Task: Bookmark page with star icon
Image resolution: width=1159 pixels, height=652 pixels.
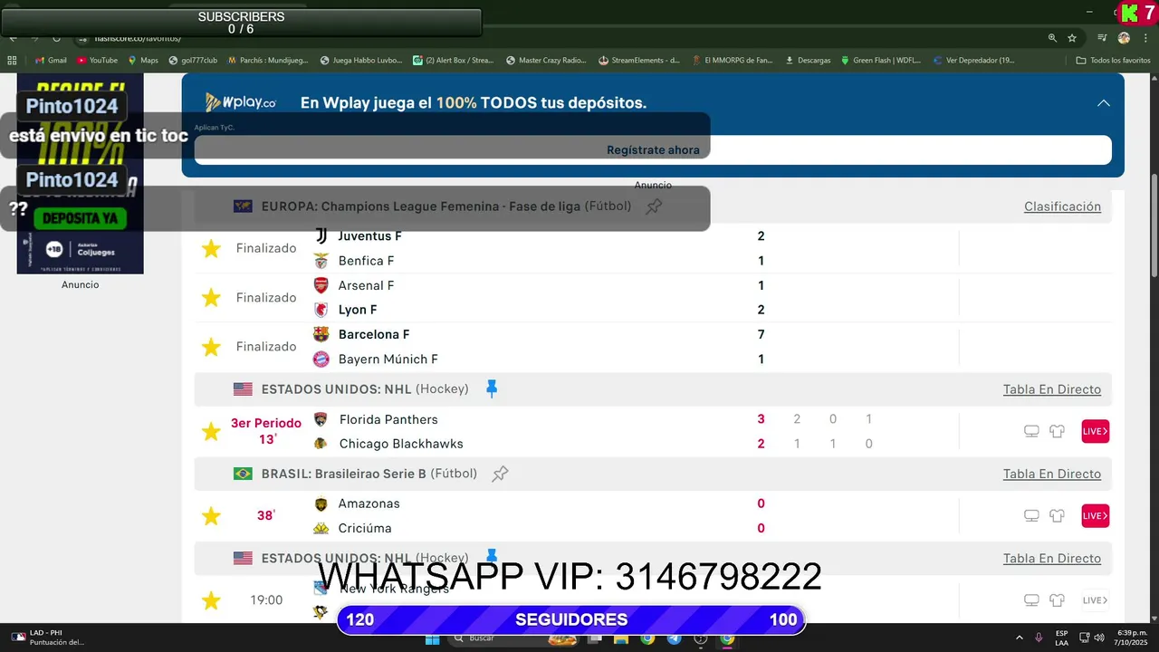Action: point(1072,38)
